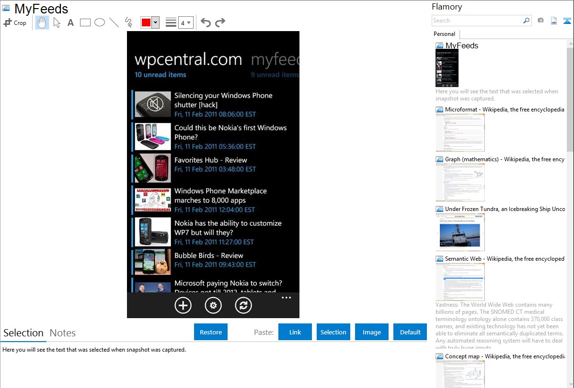
Task: Click the add feed plus icon
Action: pos(183,305)
